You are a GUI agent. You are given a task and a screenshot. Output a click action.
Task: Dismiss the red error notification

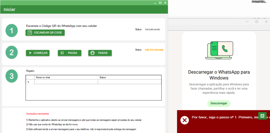click(262, 116)
